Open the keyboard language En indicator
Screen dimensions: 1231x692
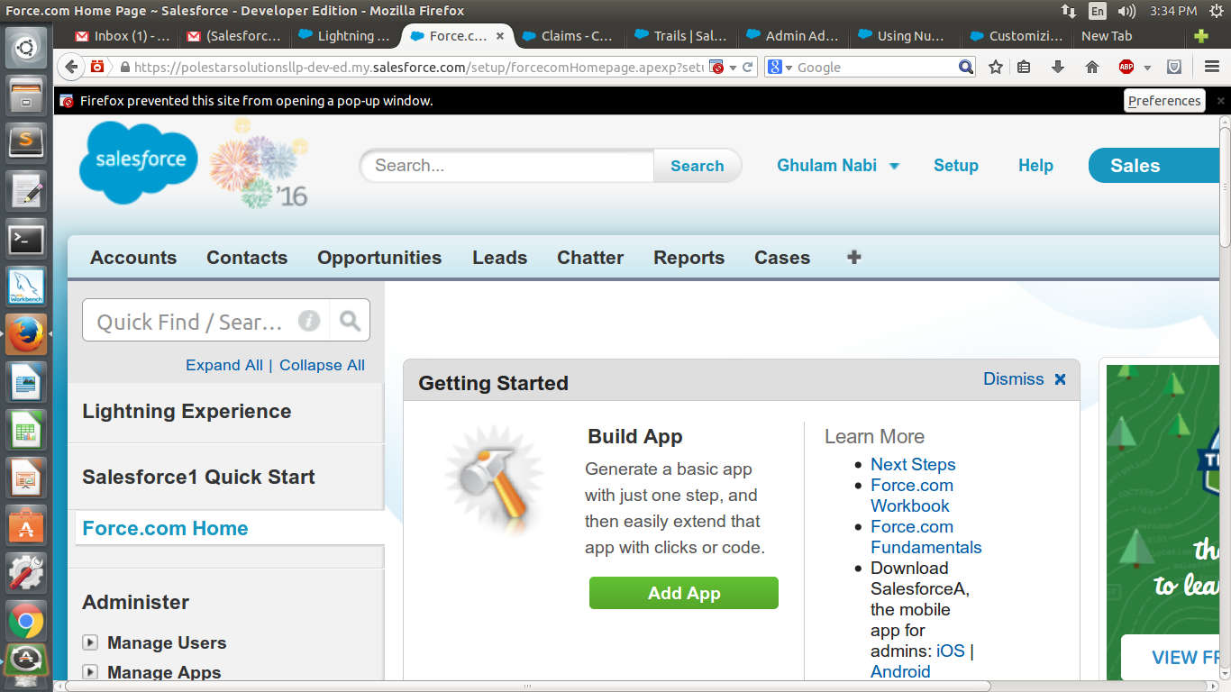(1098, 11)
